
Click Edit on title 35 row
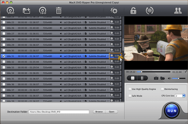(117, 78)
